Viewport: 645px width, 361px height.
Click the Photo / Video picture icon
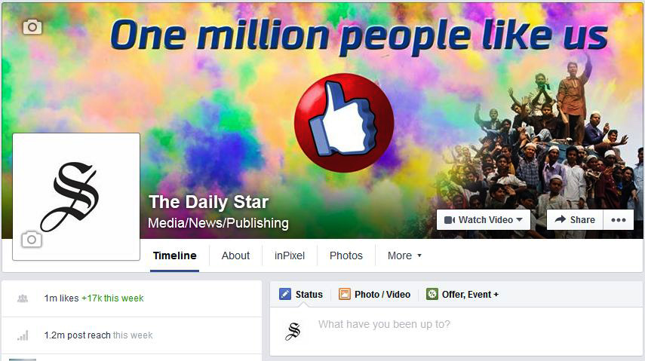pos(344,294)
